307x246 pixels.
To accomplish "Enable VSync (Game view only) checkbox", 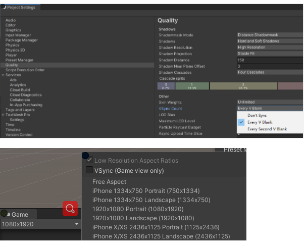I will 89,170.
